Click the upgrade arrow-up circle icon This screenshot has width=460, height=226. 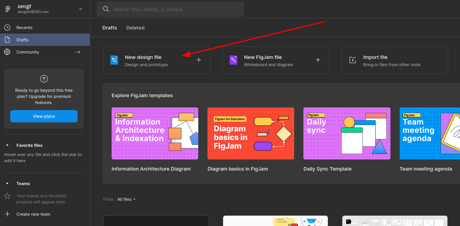coord(44,79)
